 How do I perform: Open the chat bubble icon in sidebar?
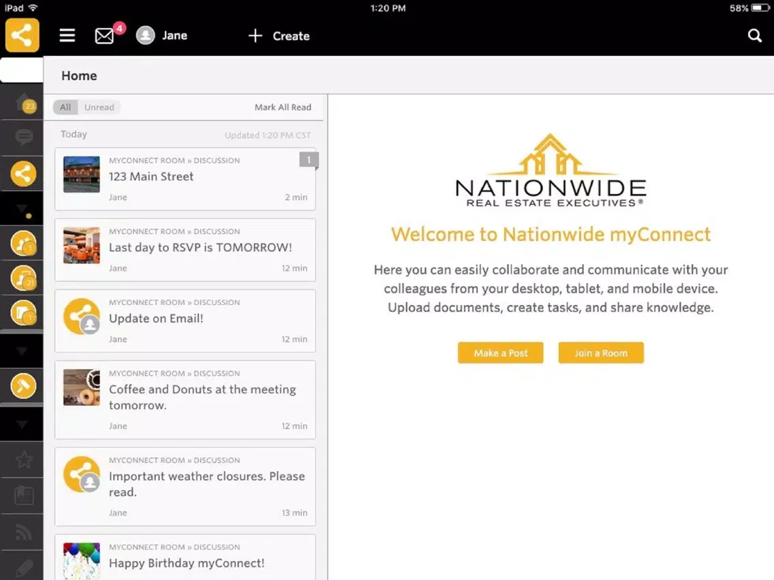24,137
